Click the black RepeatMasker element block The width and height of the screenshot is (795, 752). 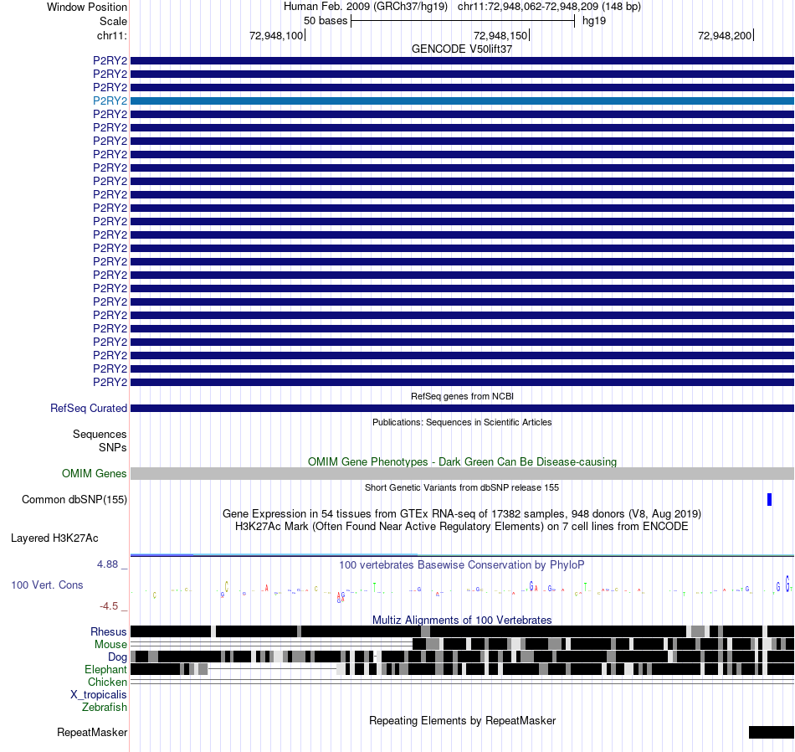[x=772, y=732]
